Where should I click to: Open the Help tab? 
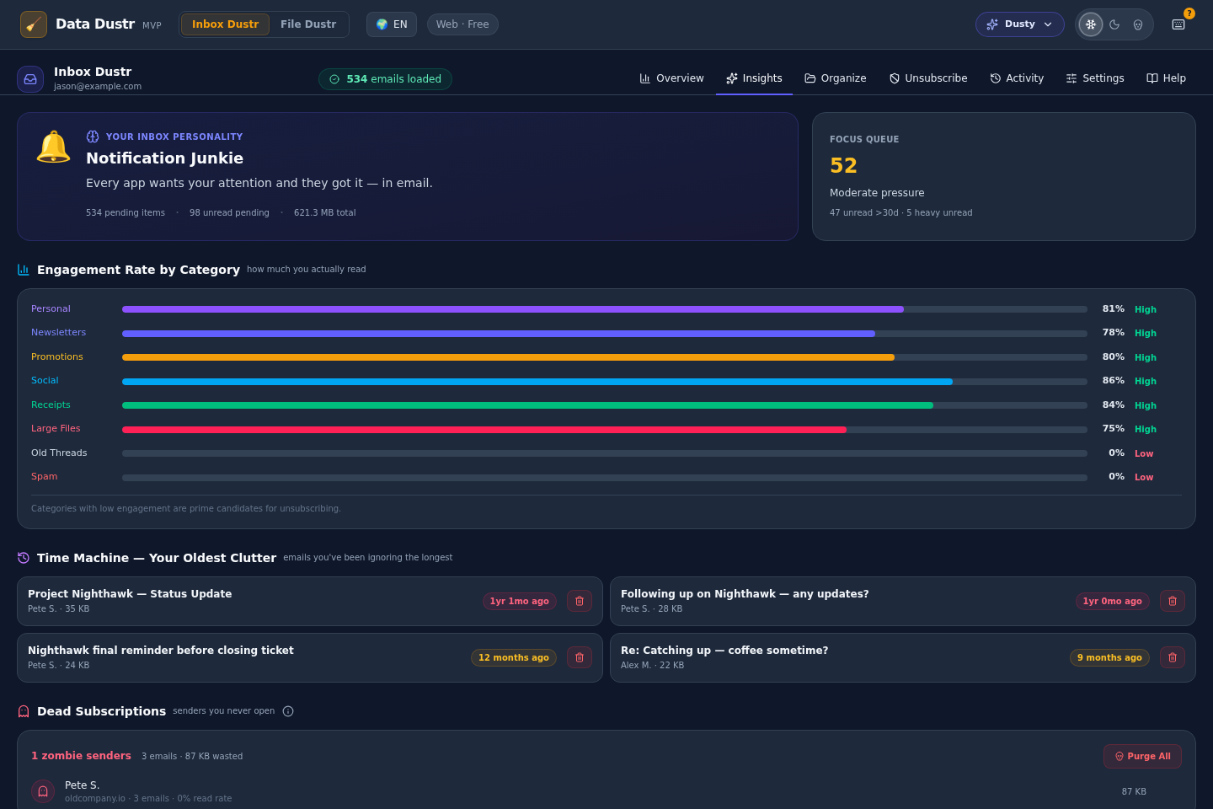(x=1166, y=78)
